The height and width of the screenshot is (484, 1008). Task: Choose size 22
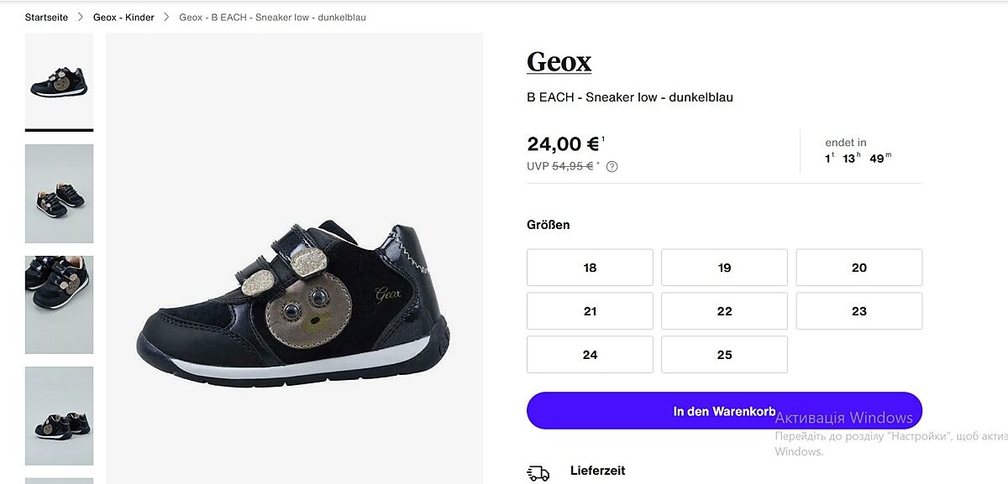[724, 311]
